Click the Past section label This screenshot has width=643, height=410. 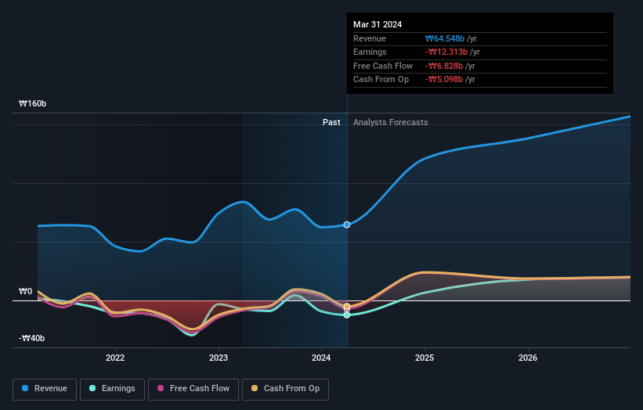click(331, 122)
